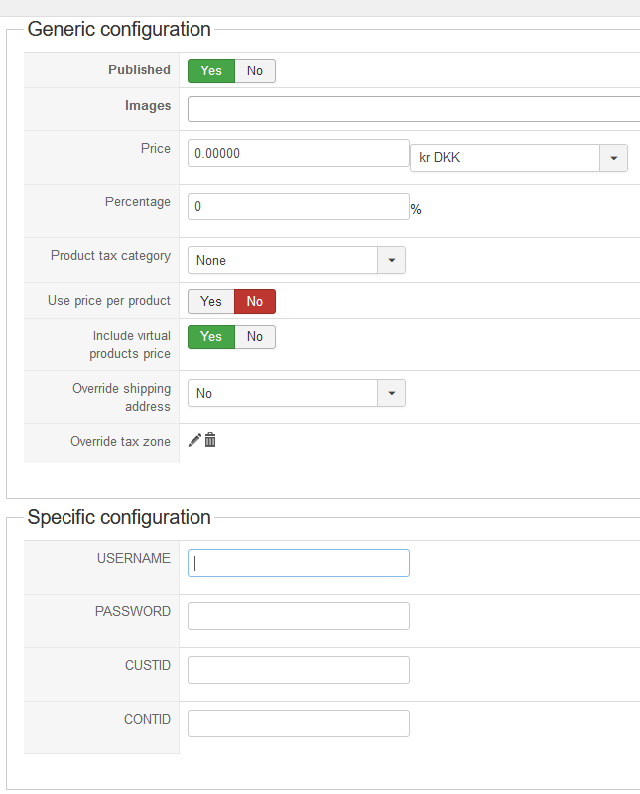The image size is (640, 794).
Task: Click the trash icon for Override tax zone
Action: click(210, 440)
